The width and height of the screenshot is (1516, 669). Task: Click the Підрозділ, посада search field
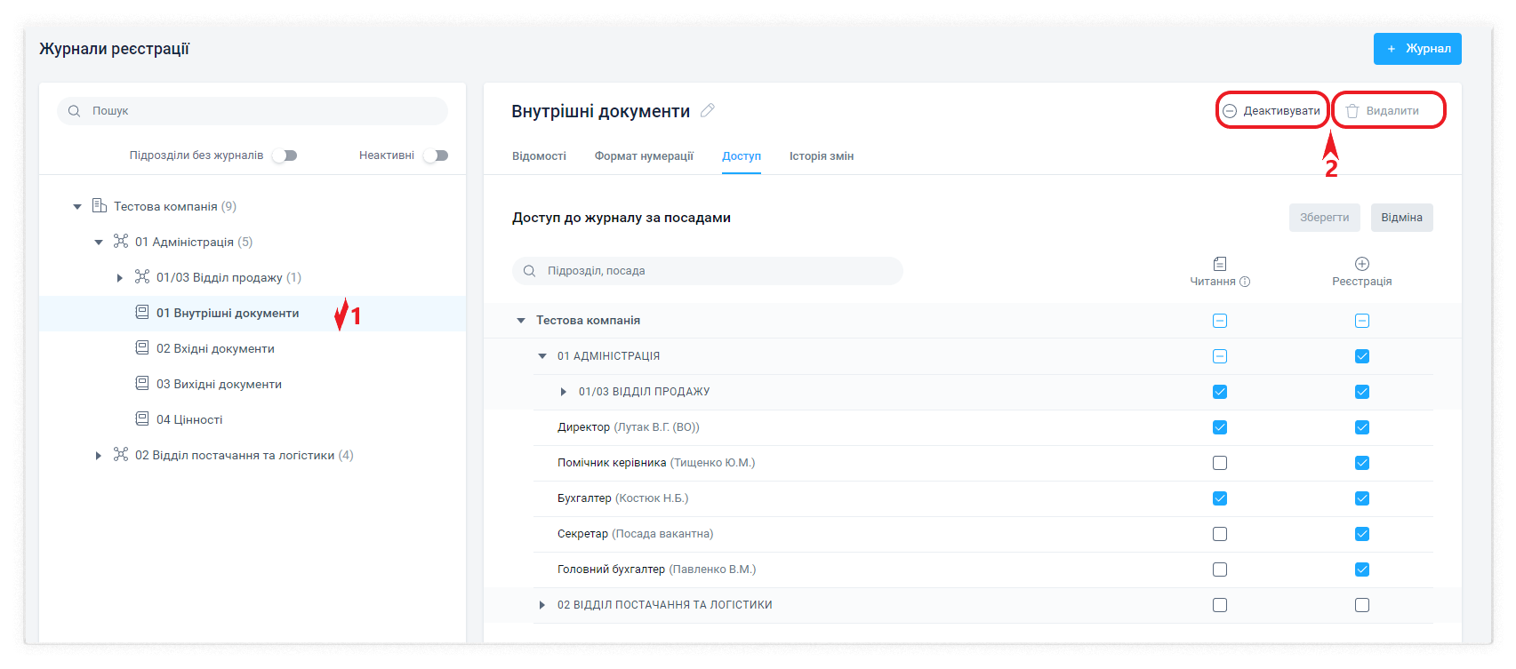[x=711, y=271]
